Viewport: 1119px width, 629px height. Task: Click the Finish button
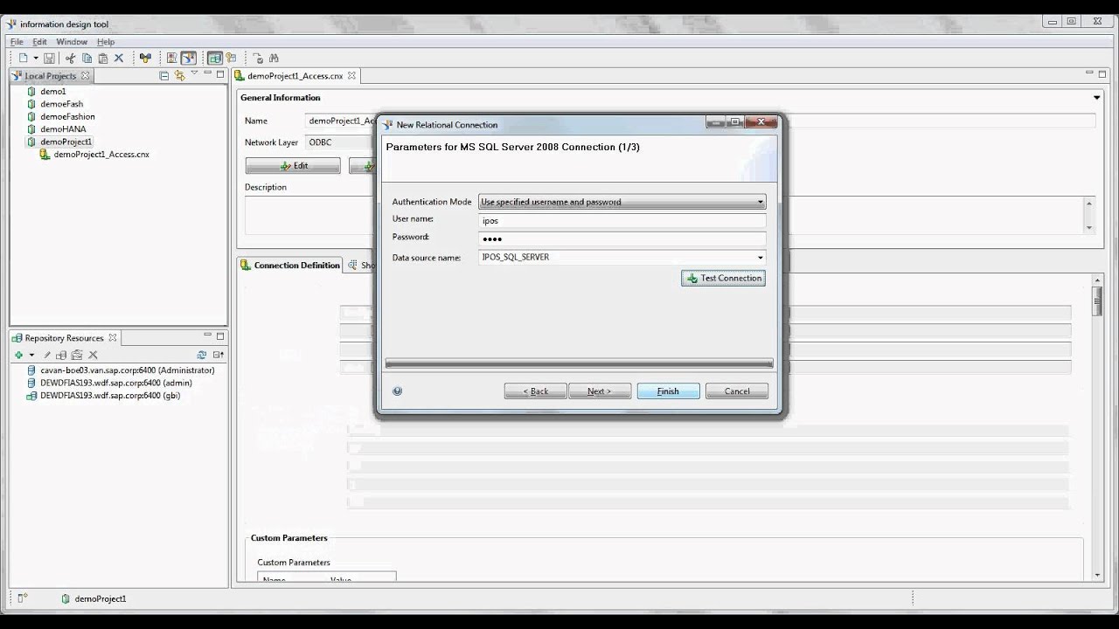click(668, 391)
